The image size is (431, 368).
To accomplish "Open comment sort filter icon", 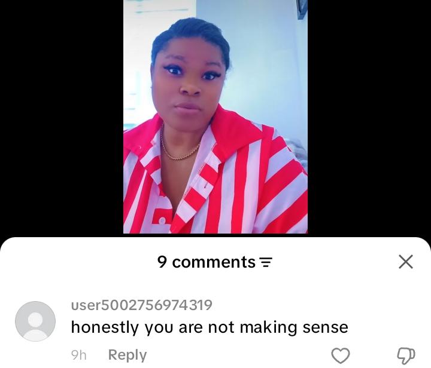I will tap(266, 262).
